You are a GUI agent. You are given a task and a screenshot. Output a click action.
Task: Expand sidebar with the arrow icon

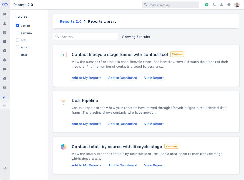[5, 168]
